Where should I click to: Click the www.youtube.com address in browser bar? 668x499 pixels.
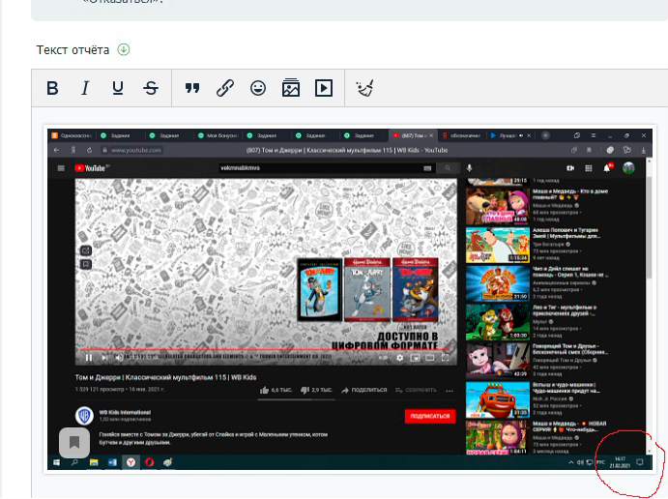[136, 150]
